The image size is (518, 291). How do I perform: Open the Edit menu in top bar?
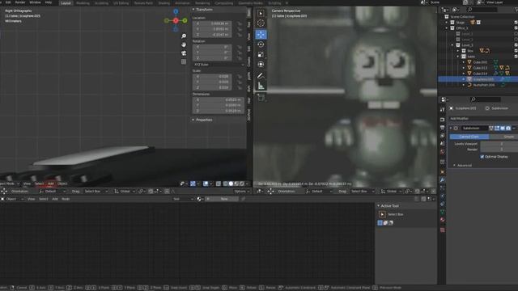coord(8,2)
